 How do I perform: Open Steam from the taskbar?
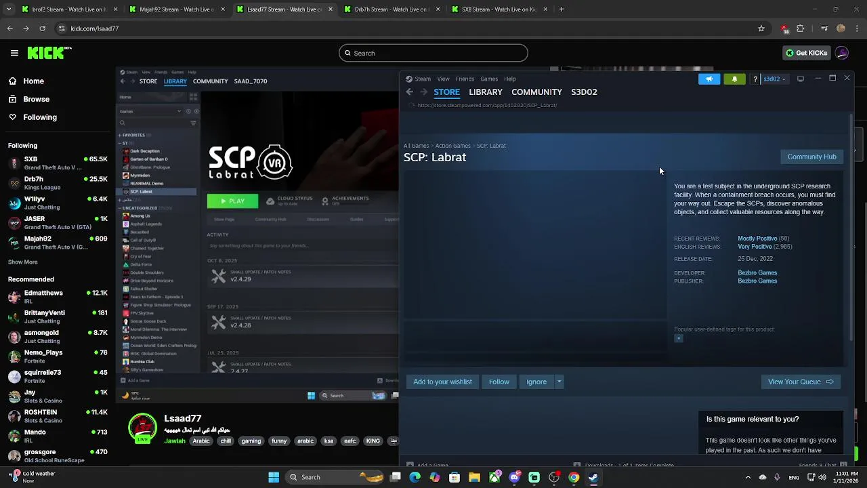593,477
